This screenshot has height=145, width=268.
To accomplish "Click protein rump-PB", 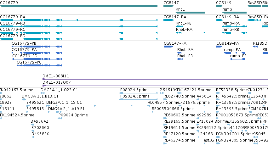I will coord(237,59).
